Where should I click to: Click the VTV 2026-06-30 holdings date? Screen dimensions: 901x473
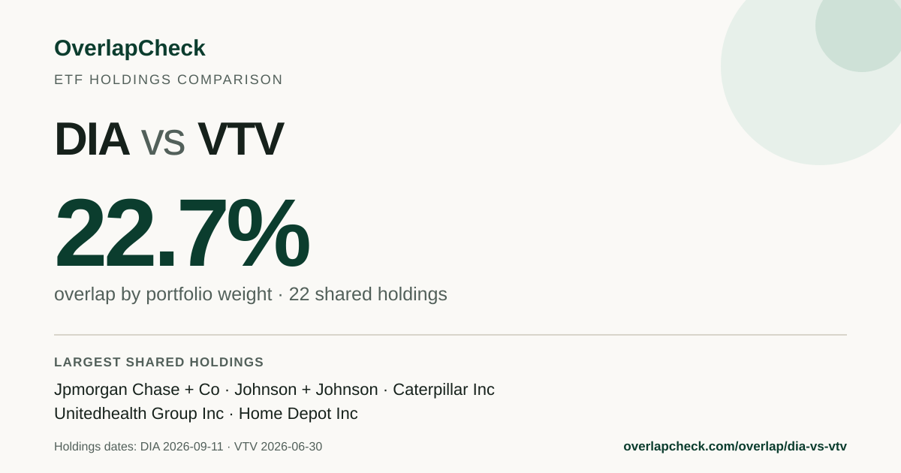[278, 447]
